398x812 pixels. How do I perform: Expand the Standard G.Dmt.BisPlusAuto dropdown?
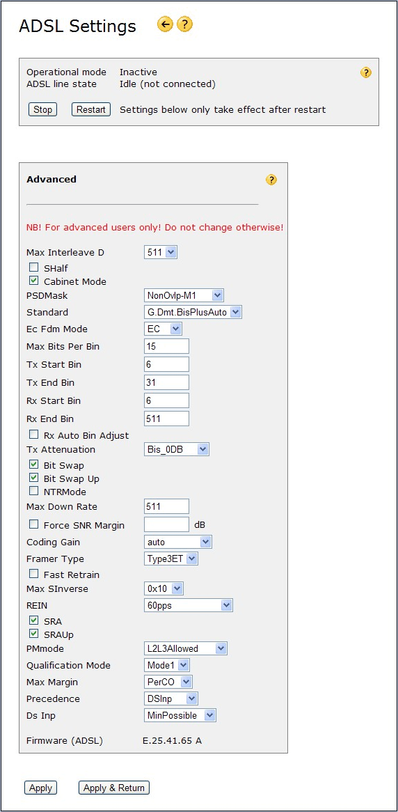(193, 312)
